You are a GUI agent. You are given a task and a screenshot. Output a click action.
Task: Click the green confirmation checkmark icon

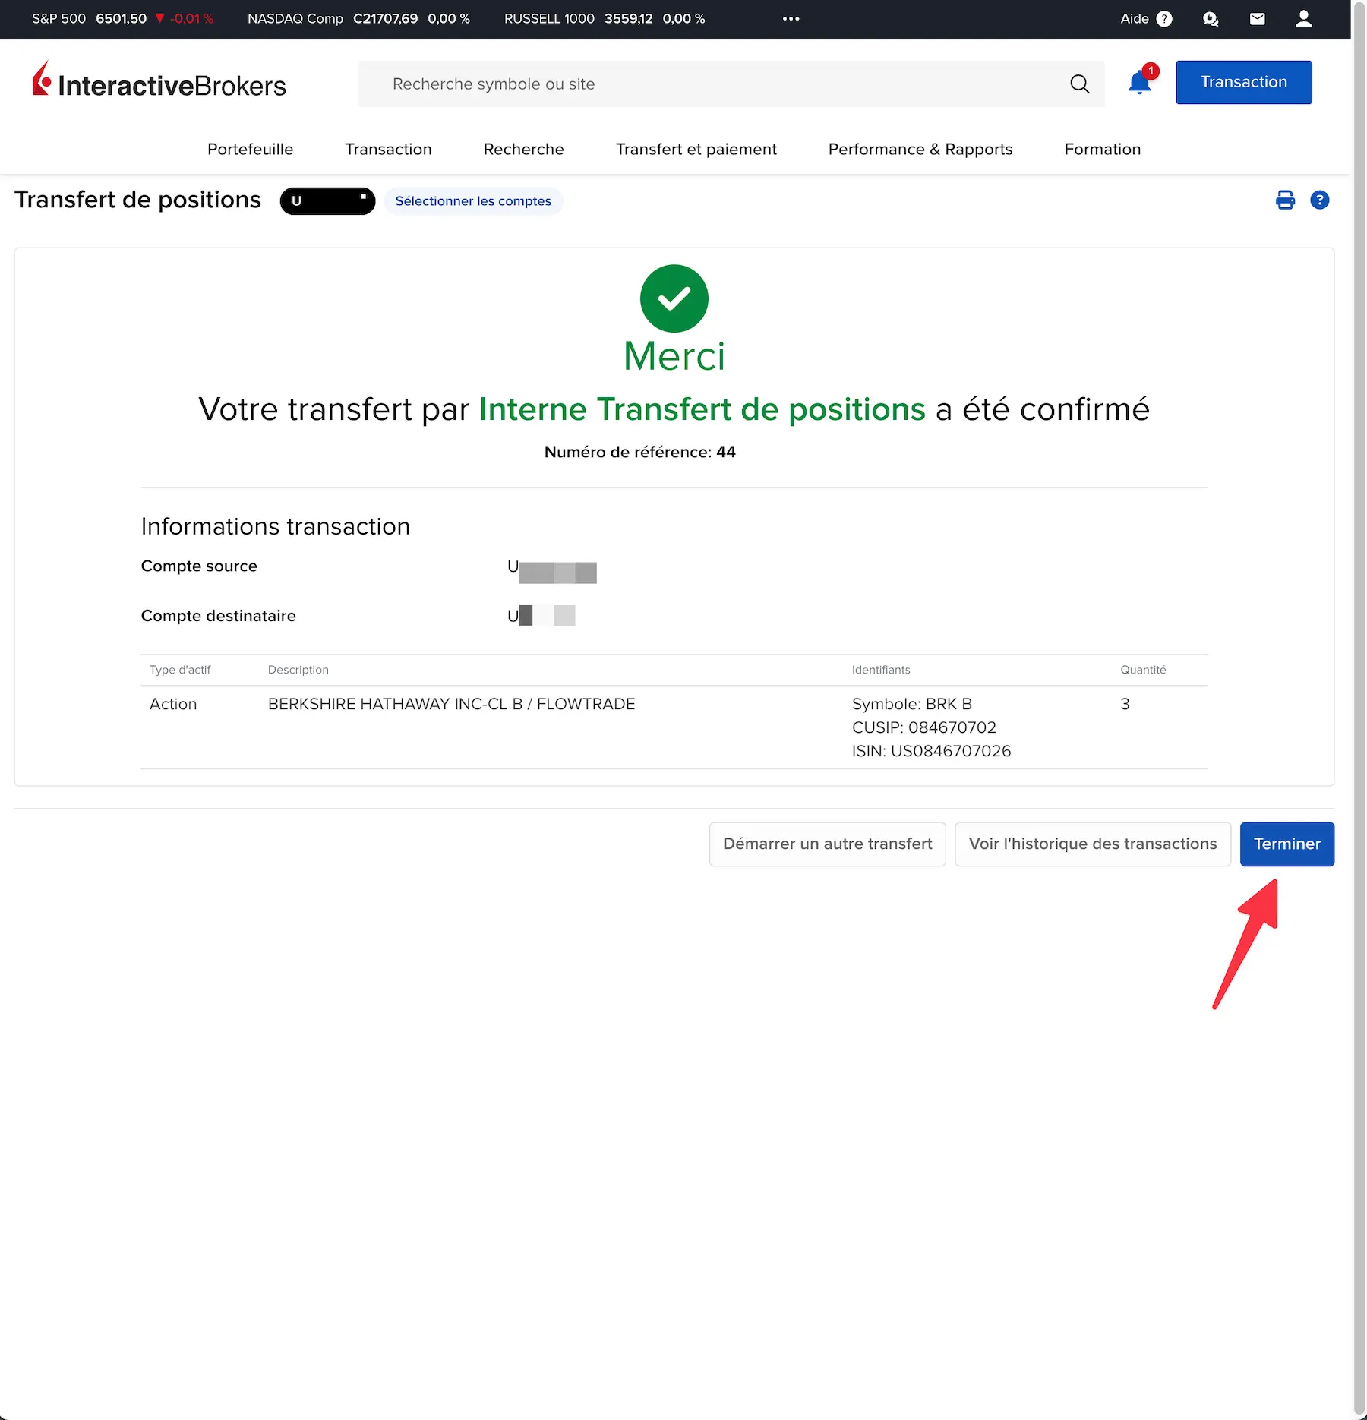(x=674, y=298)
